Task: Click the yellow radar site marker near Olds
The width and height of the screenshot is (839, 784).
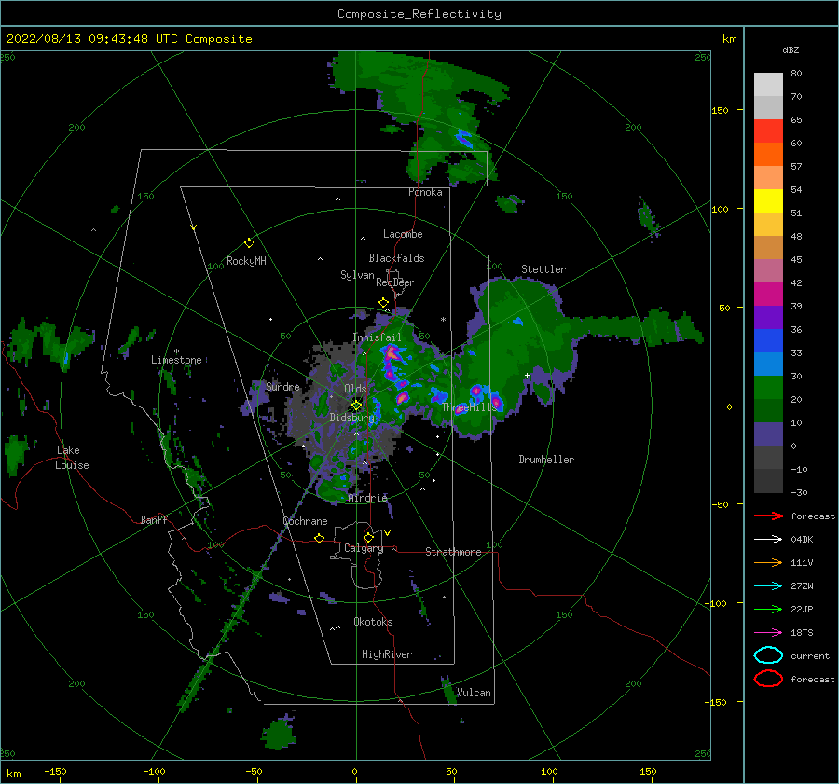Action: pyautogui.click(x=356, y=406)
